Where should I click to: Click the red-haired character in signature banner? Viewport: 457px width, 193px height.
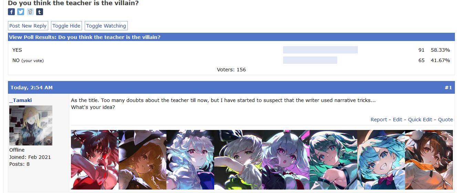(95, 160)
